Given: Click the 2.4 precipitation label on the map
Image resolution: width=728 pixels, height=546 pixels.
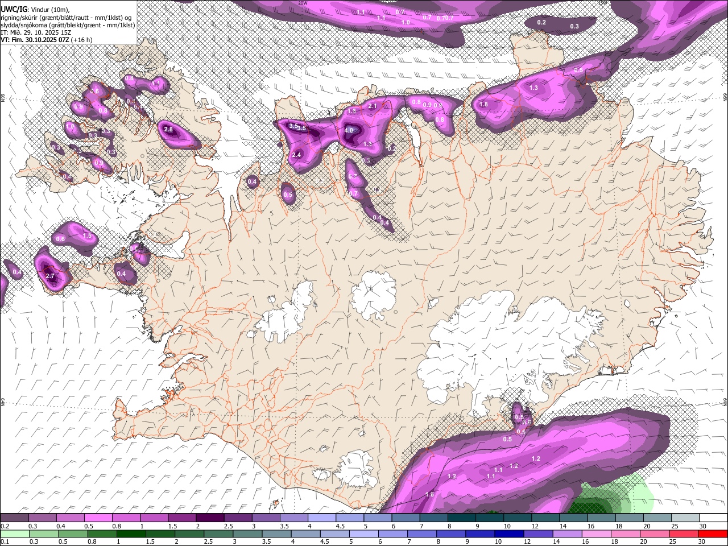Looking at the screenshot, I should tap(296, 155).
